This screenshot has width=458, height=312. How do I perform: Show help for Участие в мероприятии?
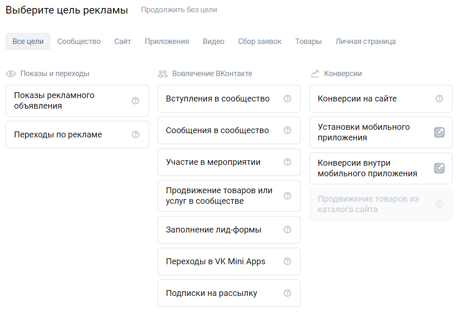point(287,162)
